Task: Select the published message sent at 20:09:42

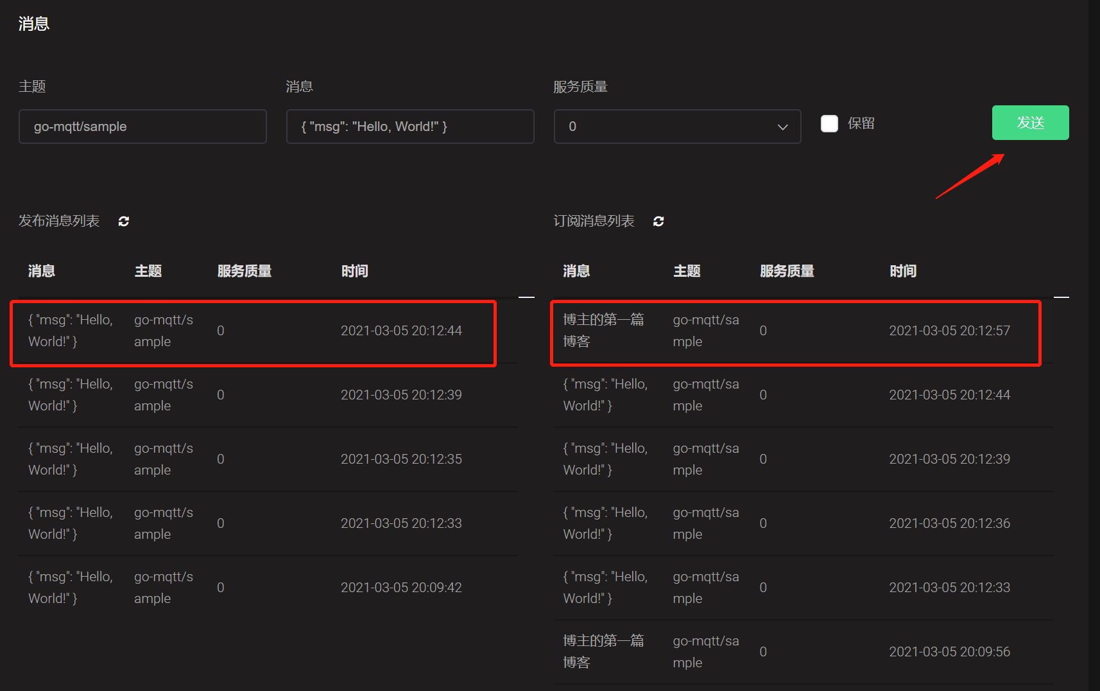Action: coord(257,587)
